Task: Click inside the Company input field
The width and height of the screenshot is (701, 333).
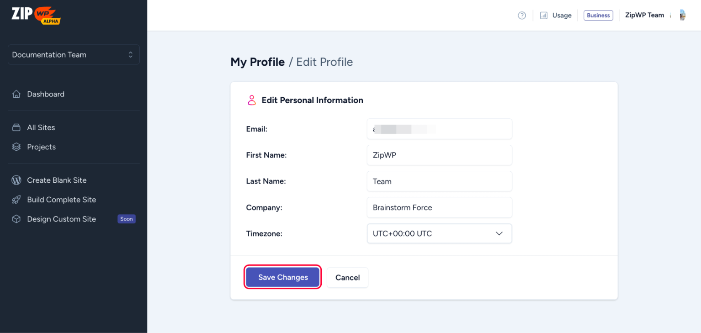Action: 439,207
